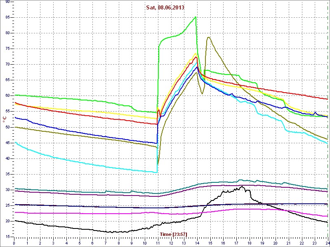Screen dimensions: 330x247
Task: Select the 90 label on temperature axis
Action: pos(7,2)
